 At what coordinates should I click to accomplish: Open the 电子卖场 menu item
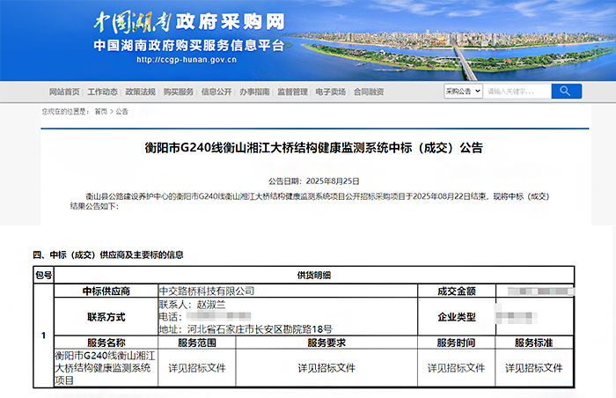[331, 92]
